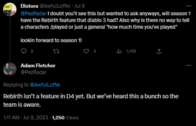The image size is (196, 126).
Task: Open more options on Adam Fletcher's tweet
Action: point(188,65)
